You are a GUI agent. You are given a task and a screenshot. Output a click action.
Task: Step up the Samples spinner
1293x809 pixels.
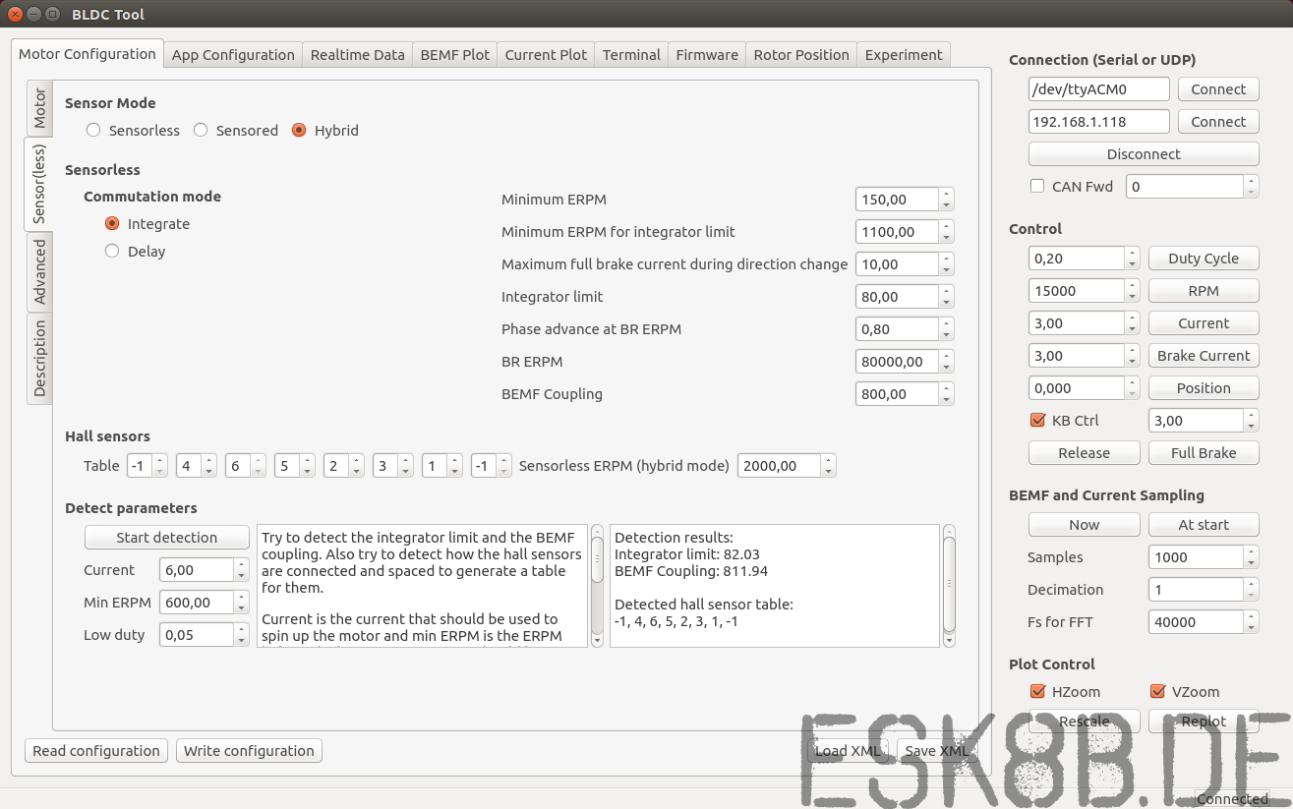[1251, 551]
